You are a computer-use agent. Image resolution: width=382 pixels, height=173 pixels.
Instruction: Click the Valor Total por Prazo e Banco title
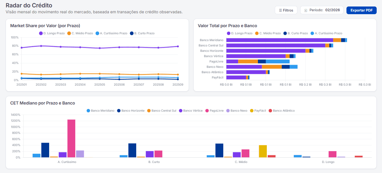click(x=227, y=26)
